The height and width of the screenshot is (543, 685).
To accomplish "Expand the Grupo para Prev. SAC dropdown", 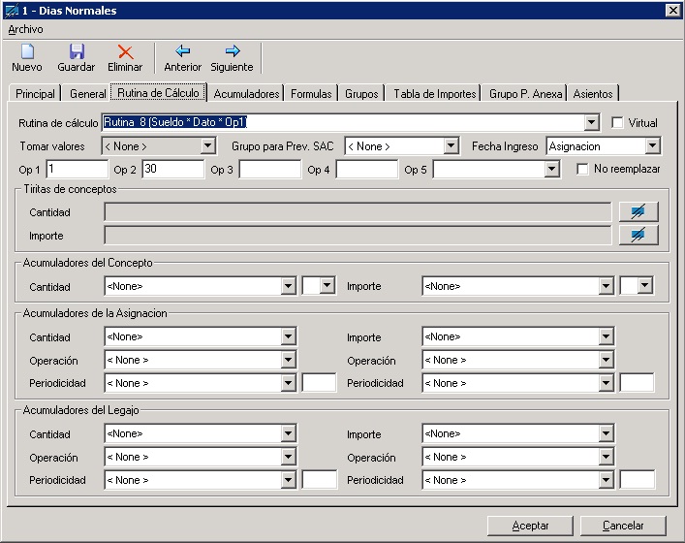I will pyautogui.click(x=451, y=146).
